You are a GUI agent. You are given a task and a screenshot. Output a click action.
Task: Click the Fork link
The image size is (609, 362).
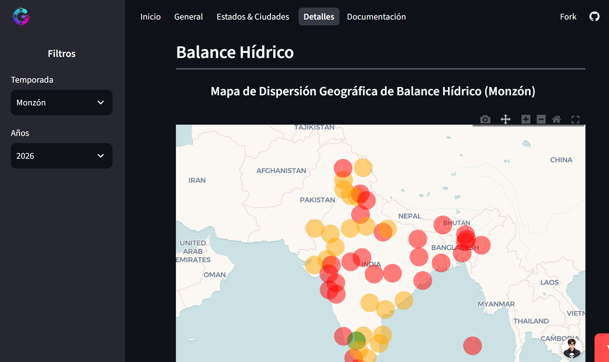(568, 17)
